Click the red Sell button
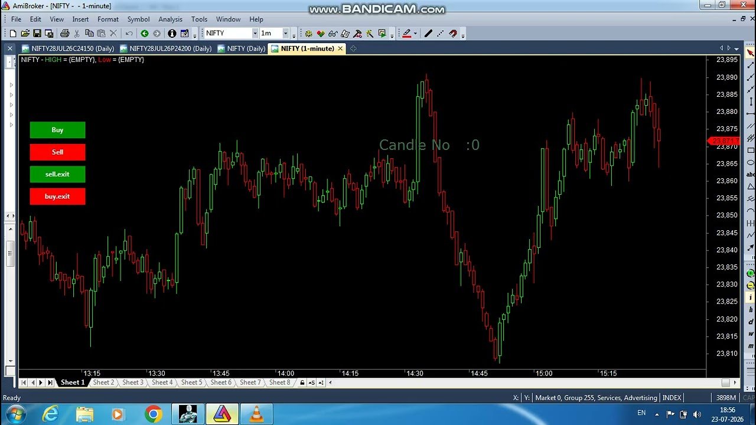Image resolution: width=756 pixels, height=425 pixels. pyautogui.click(x=57, y=152)
